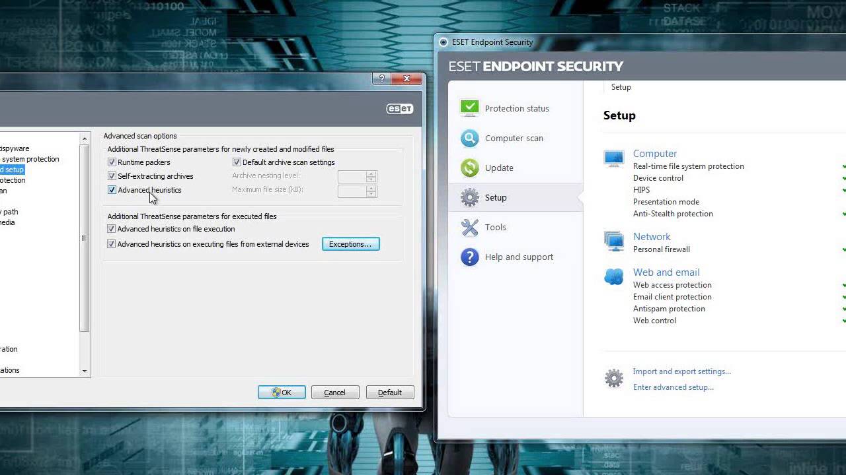Click the green Update refresh icon
This screenshot has width=846, height=475.
(469, 168)
